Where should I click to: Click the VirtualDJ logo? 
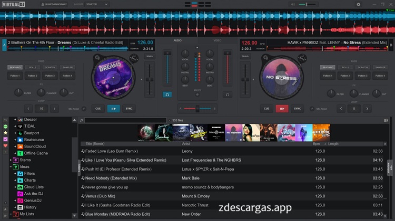[14, 4]
